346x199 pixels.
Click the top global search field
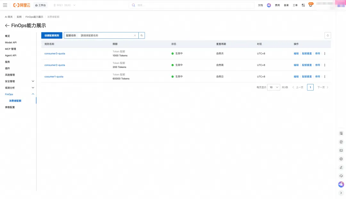pos(192,5)
